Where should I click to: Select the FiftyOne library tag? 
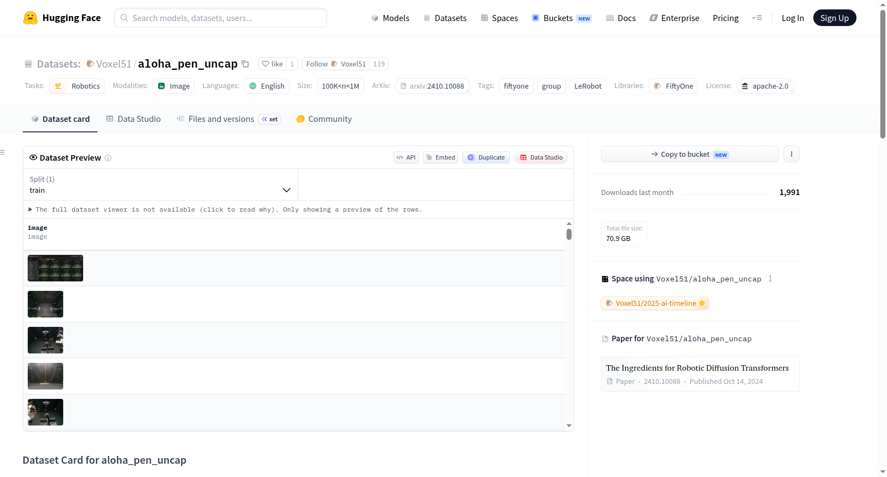click(673, 86)
